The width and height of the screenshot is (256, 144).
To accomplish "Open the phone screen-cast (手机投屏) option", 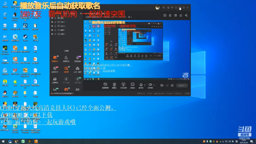I will (124, 86).
